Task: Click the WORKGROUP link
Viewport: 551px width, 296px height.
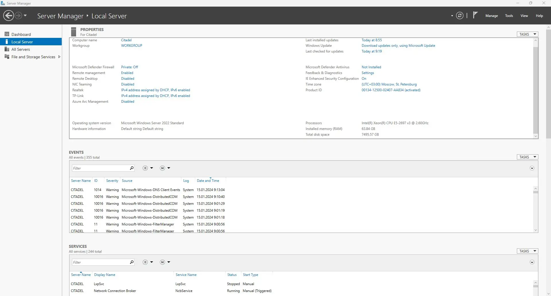Action: coord(131,46)
